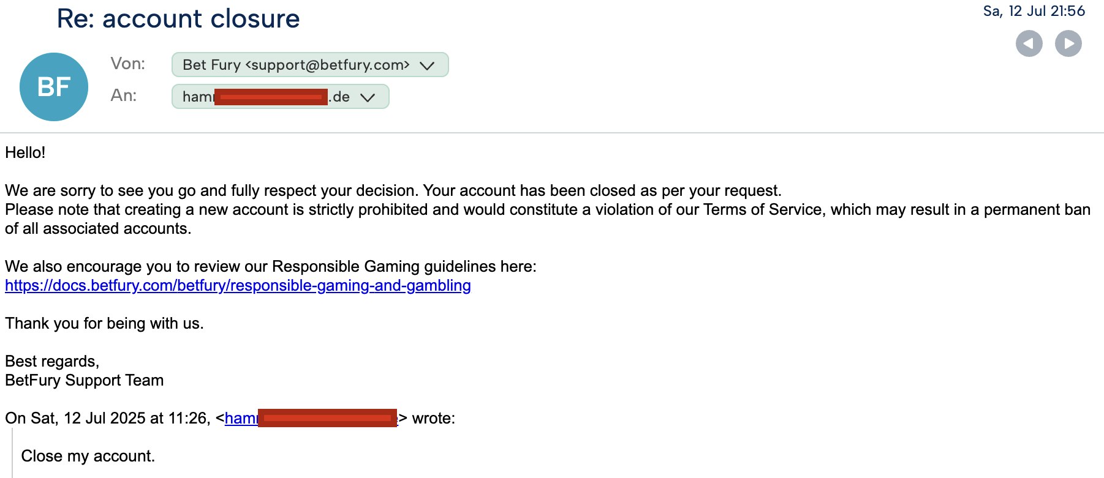Image resolution: width=1104 pixels, height=478 pixels.
Task: Click the sentence about Terms of Service violation
Action: coord(548,219)
